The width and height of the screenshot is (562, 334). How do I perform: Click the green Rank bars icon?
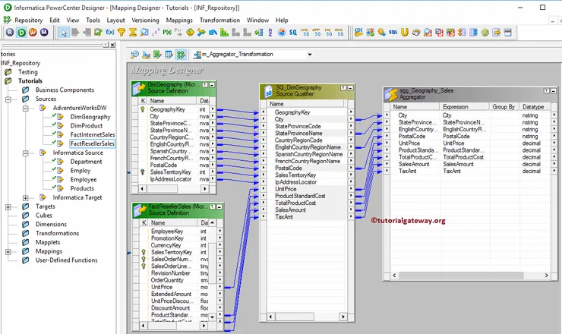(x=224, y=33)
